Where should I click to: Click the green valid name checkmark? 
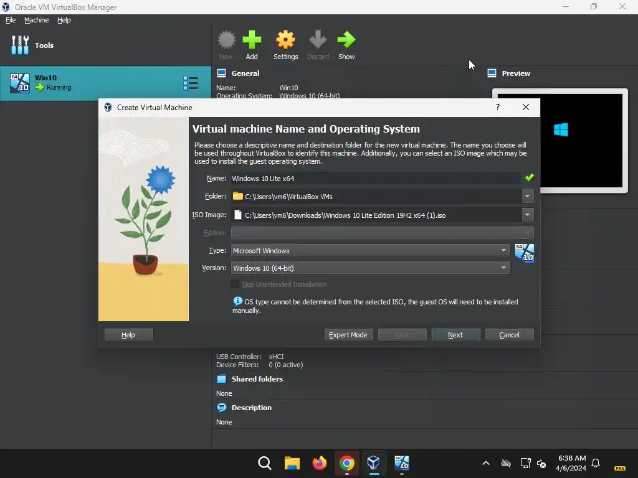[529, 177]
